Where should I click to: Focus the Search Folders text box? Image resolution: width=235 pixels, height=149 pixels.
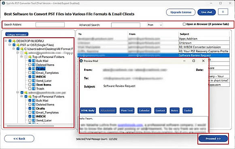coord(50,25)
